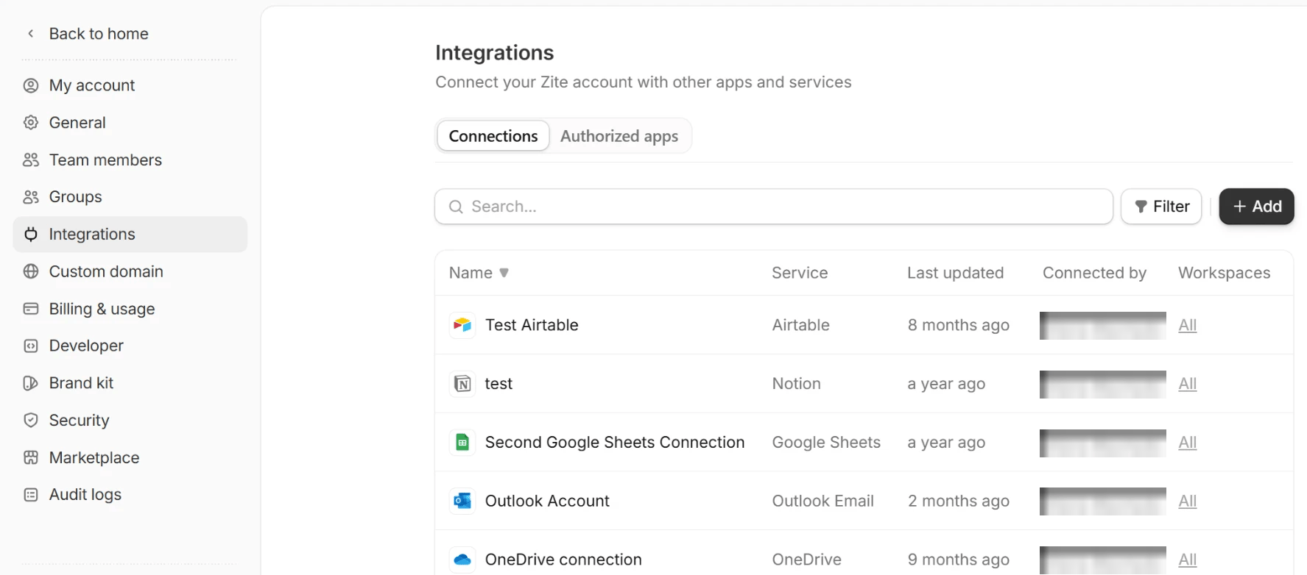The height and width of the screenshot is (575, 1307).
Task: Open Custom domain settings
Action: (130, 271)
